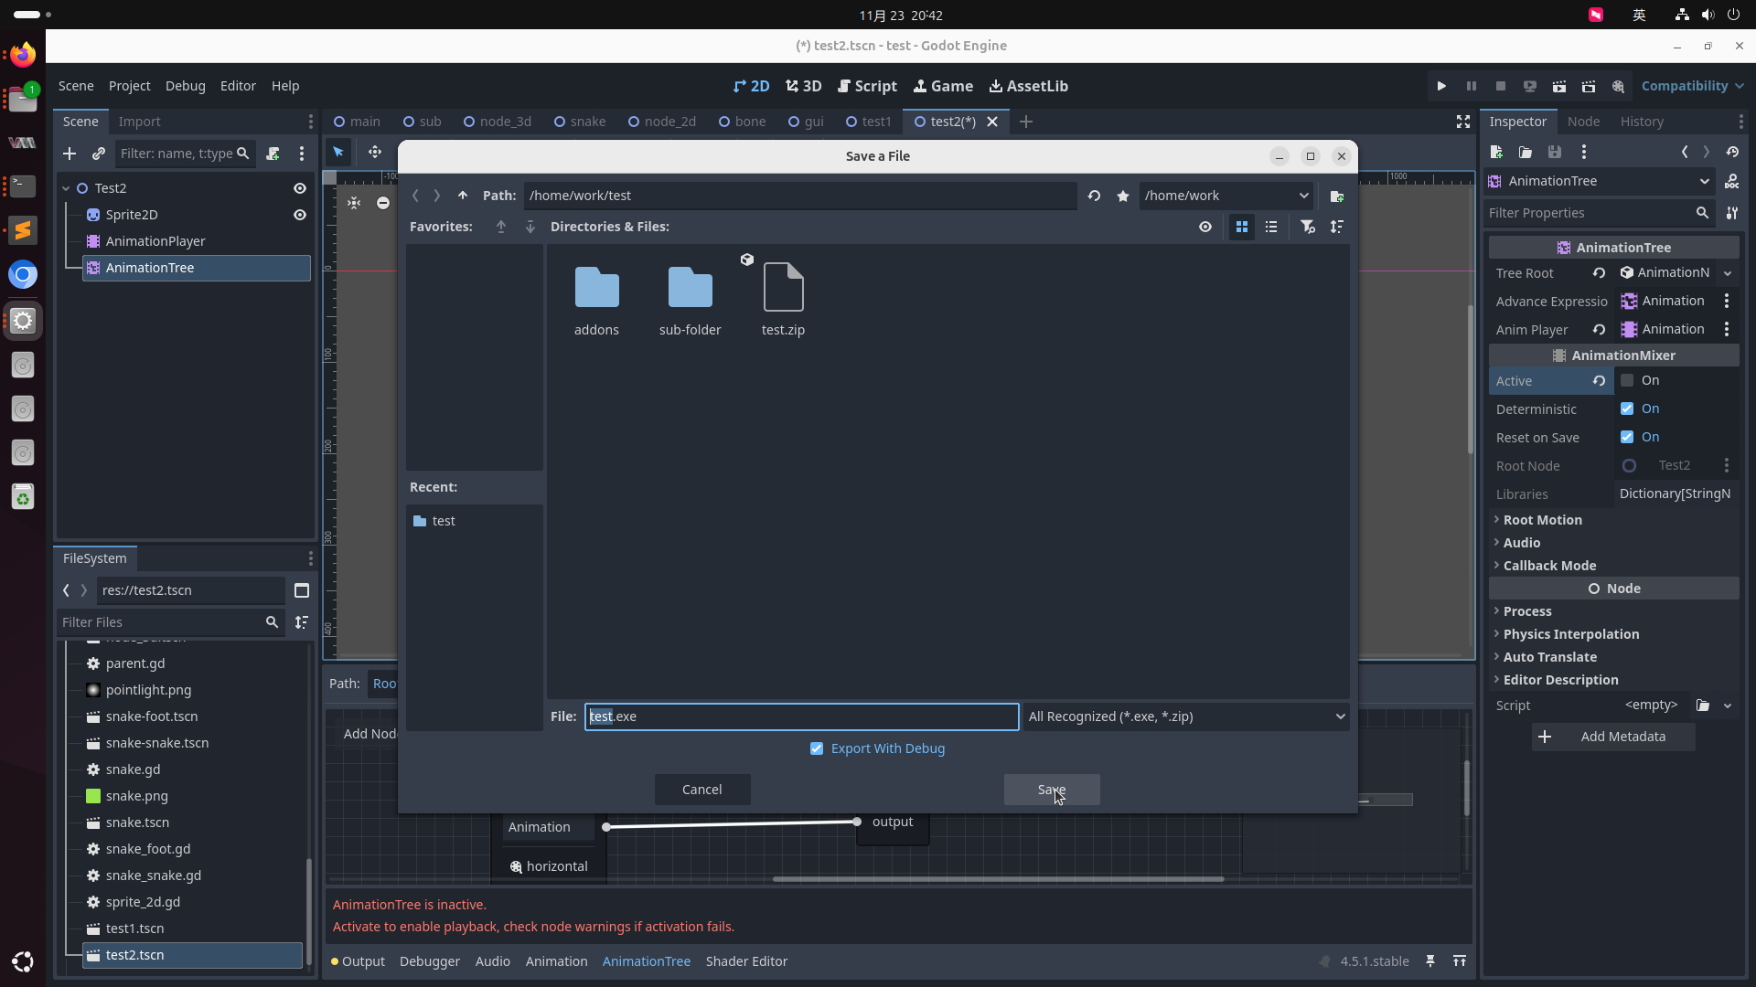Screen dimensions: 1756x987
Task: Click the add new node plus icon
Action: point(70,154)
